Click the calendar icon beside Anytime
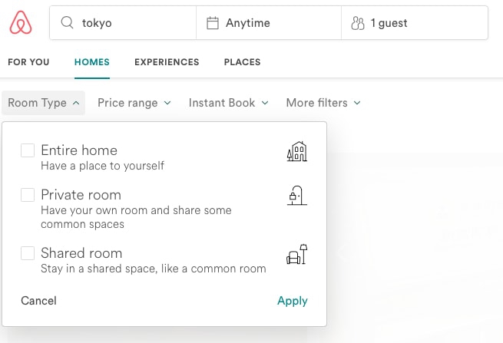 [x=213, y=23]
